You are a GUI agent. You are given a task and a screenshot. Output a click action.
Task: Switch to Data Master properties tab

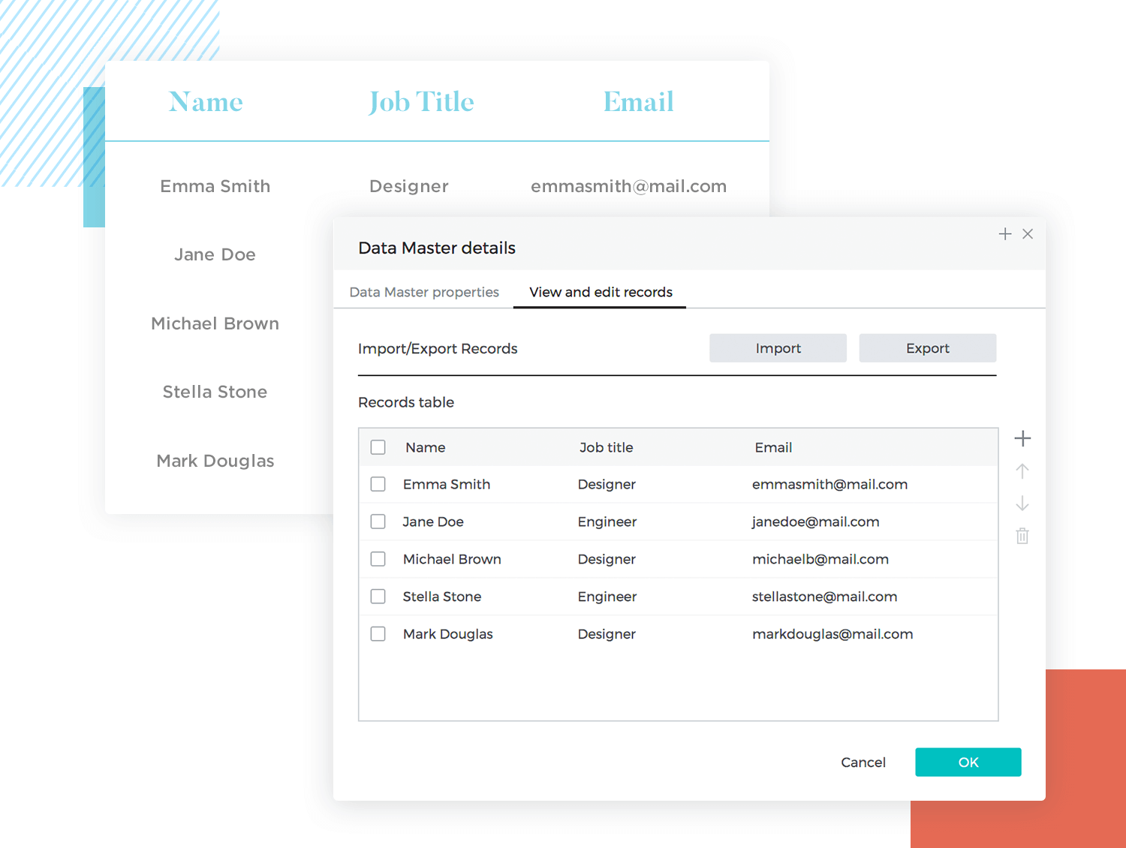424,292
